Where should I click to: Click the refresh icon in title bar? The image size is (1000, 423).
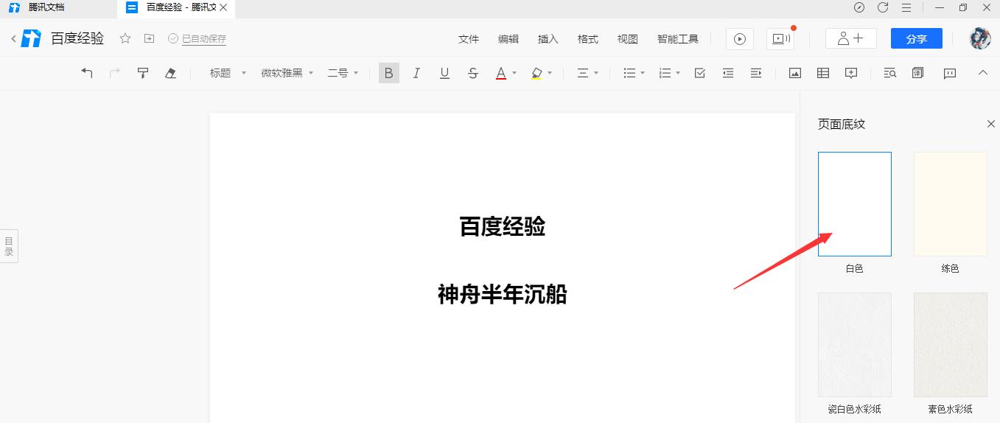tap(883, 7)
